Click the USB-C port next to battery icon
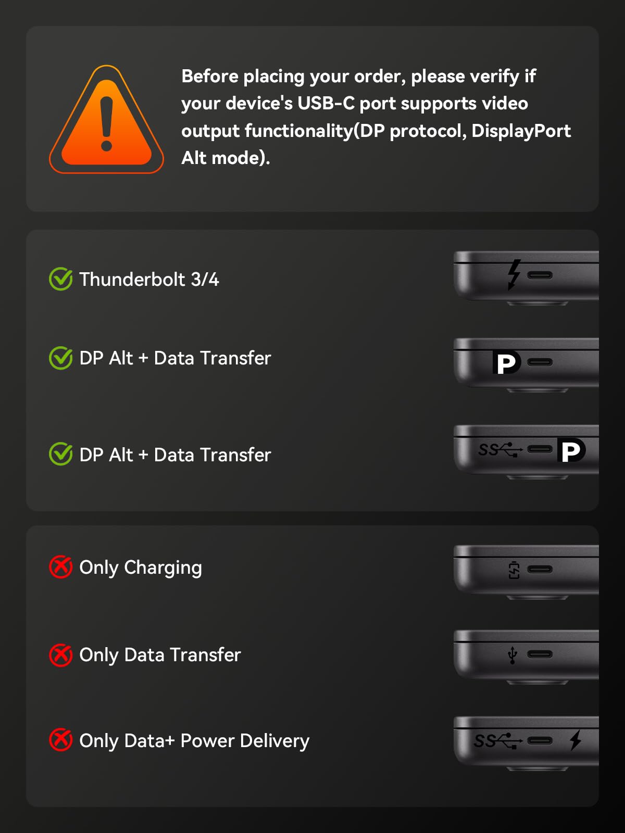 tap(540, 570)
